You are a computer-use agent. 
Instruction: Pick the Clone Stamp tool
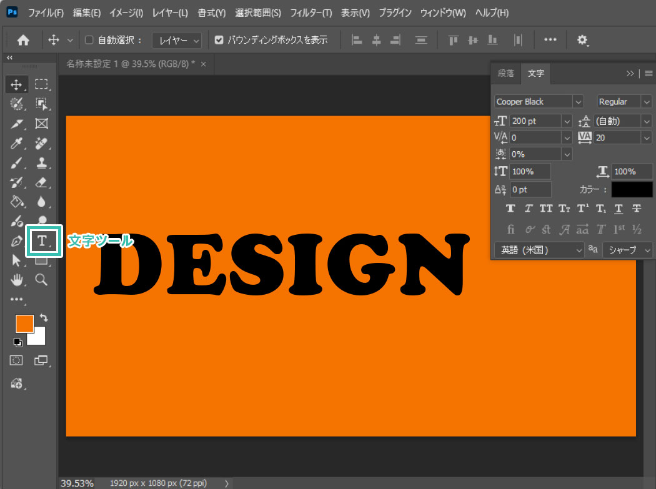[42, 163]
